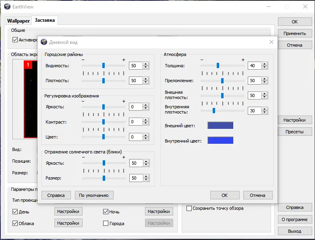Click the Внутренняя плотность slider
This screenshot has height=240, width=315.
222,111
